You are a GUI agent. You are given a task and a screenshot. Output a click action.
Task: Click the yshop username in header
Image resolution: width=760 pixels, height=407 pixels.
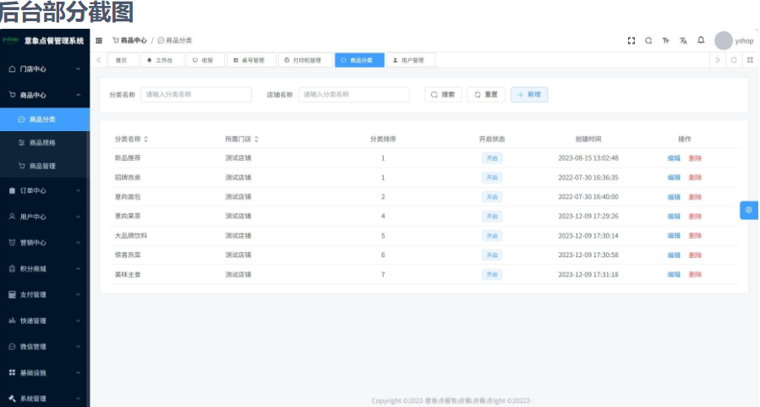pos(744,41)
